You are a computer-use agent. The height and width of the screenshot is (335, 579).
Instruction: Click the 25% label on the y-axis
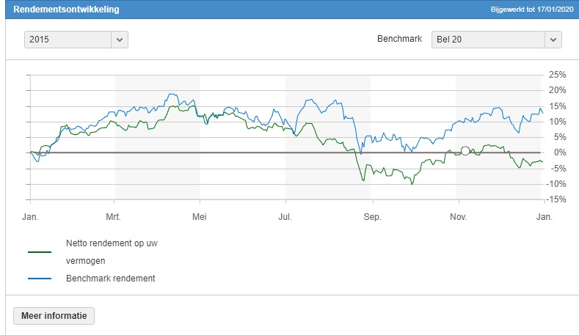558,75
